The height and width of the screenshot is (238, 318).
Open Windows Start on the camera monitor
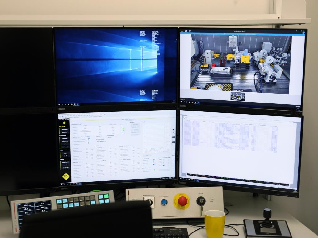pos(182,102)
